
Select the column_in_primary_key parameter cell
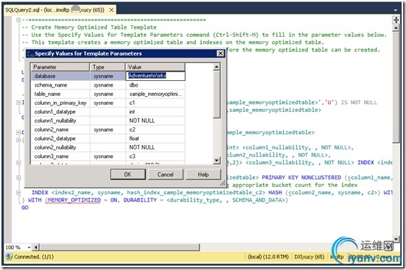coord(61,103)
